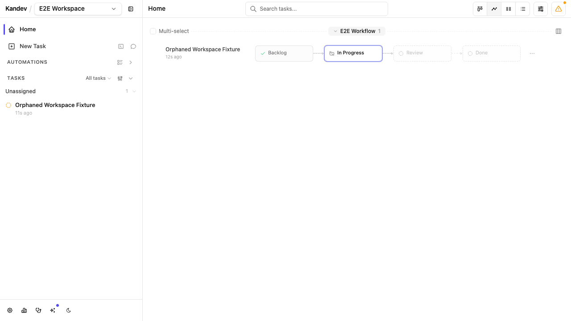This screenshot has width=571, height=321.
Task: Click the orange status spinner icon
Action: pyautogui.click(x=8, y=105)
